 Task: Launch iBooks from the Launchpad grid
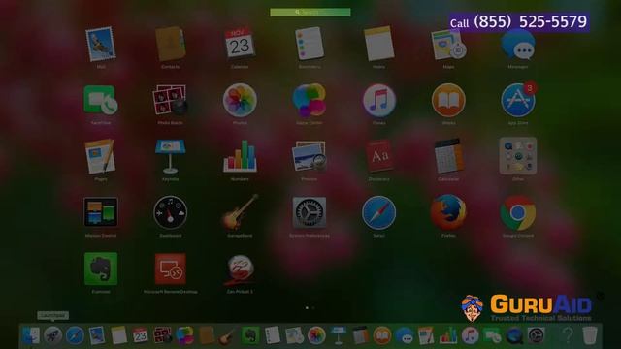tap(448, 100)
